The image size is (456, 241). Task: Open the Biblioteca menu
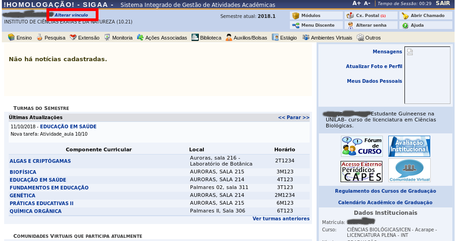[207, 38]
